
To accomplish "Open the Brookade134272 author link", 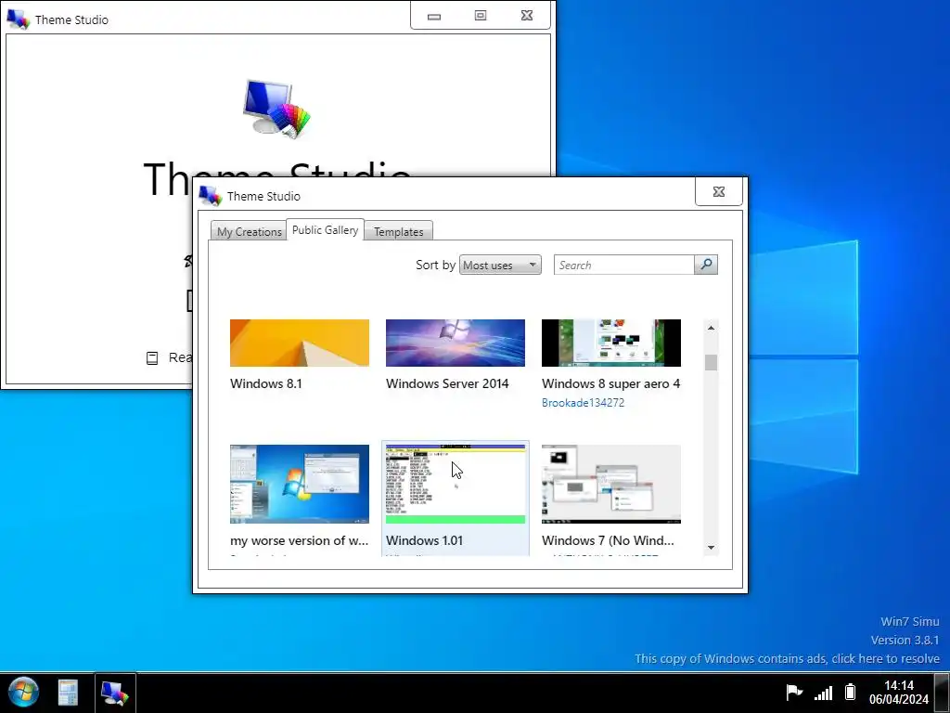I will 583,403.
